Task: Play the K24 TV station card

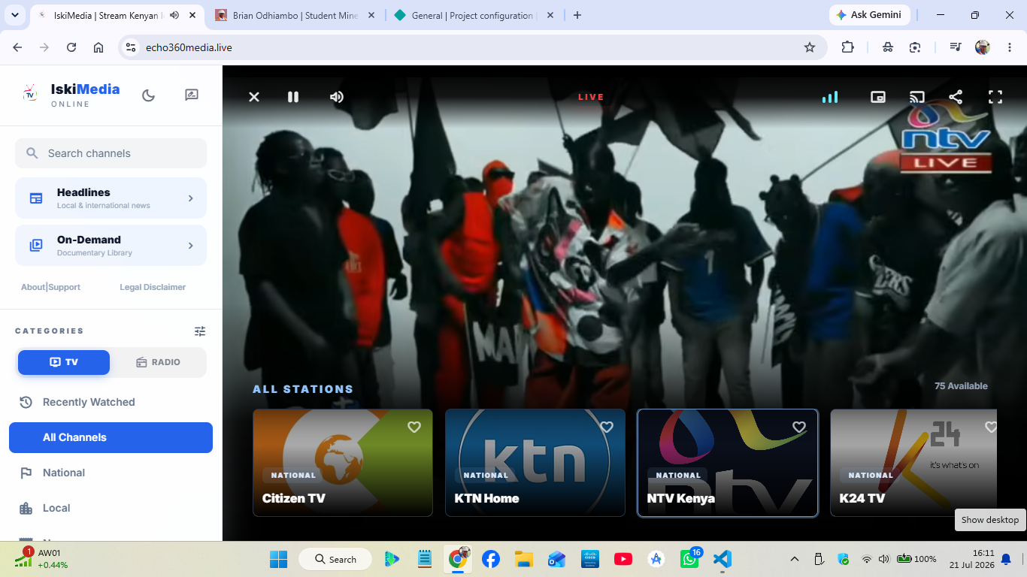Action: [913, 463]
